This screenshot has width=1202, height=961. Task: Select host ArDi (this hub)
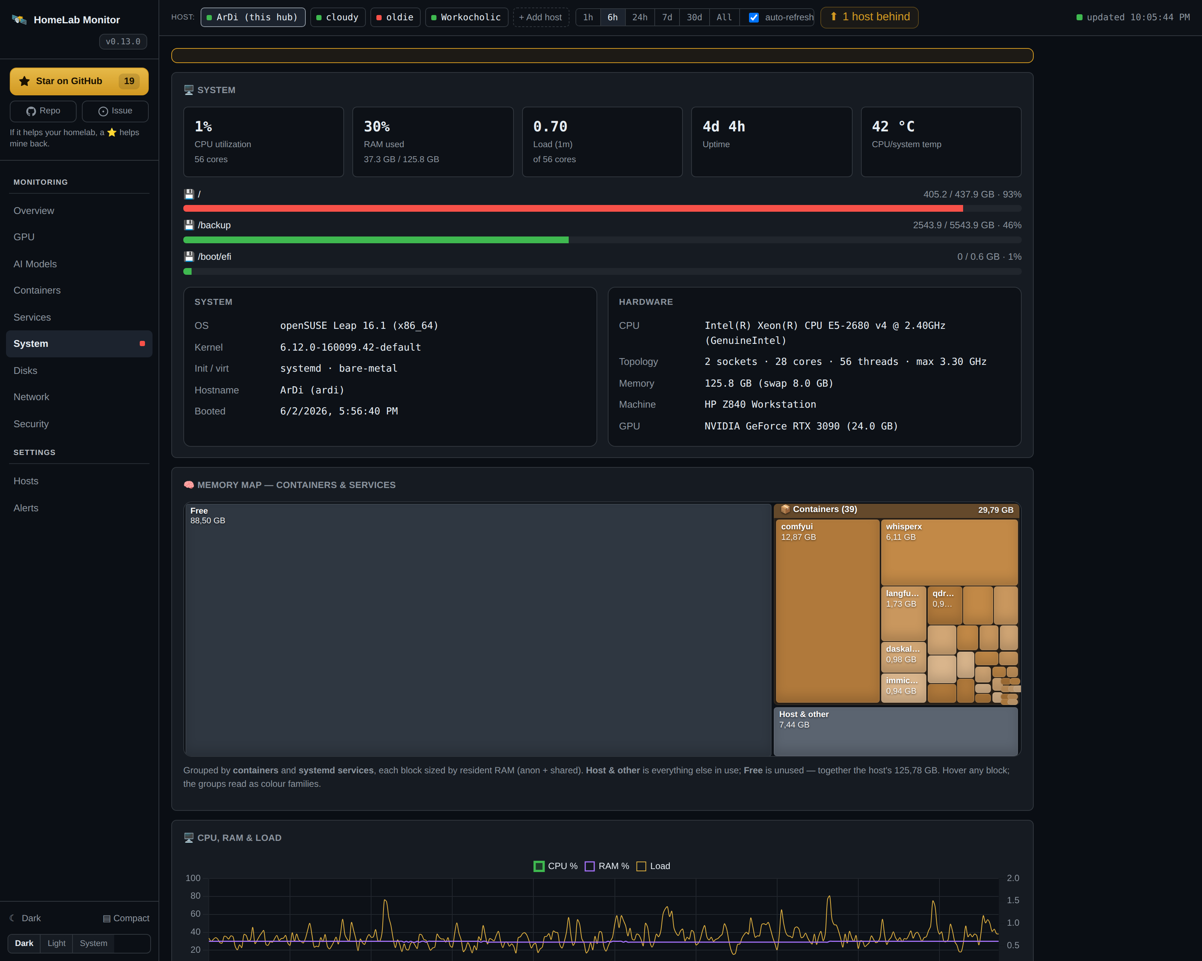[x=252, y=17]
